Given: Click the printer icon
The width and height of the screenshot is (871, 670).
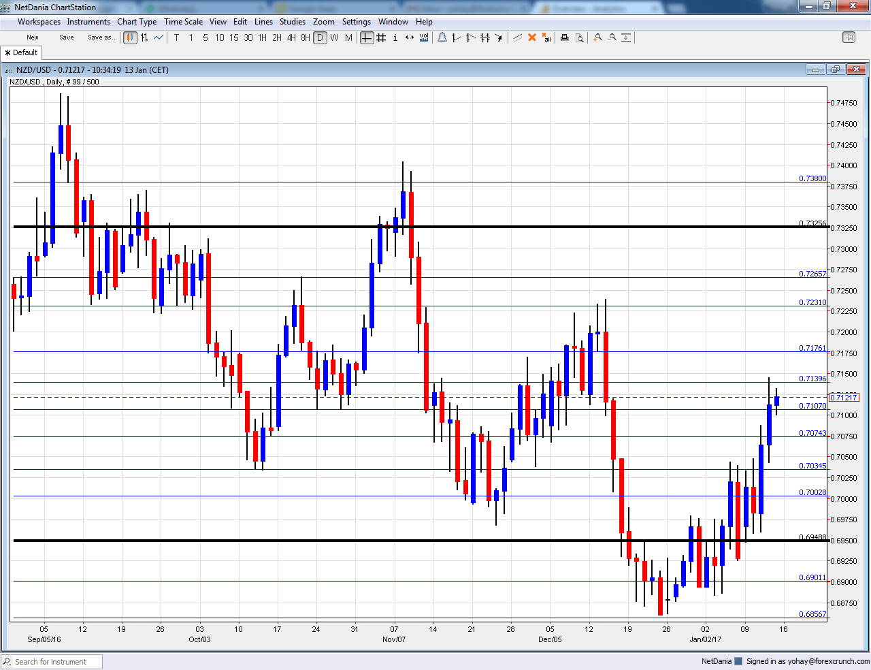Looking at the screenshot, I should 564,38.
